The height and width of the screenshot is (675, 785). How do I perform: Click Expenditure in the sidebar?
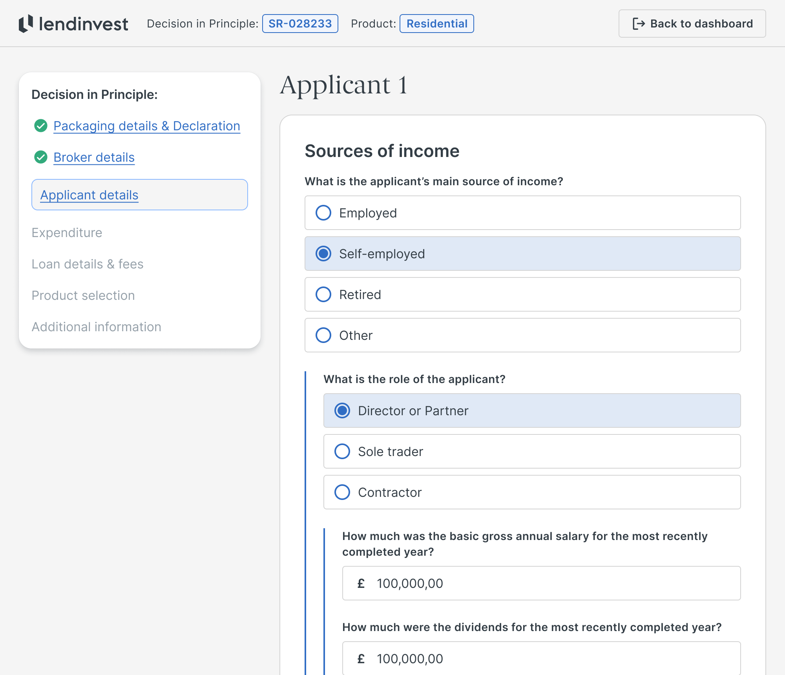(67, 233)
